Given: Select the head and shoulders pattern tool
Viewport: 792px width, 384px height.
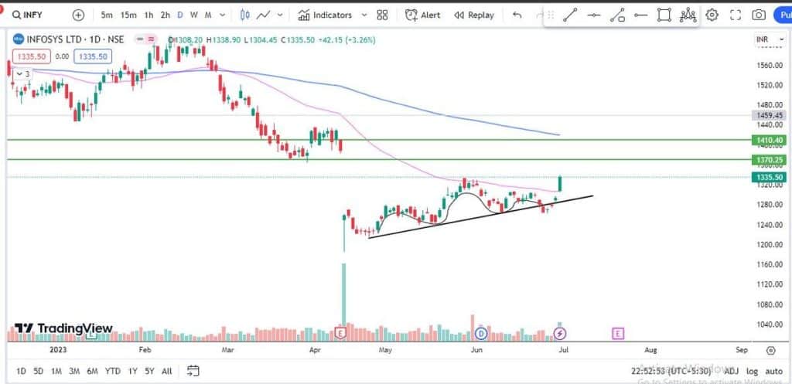Looking at the screenshot, I should coord(688,15).
